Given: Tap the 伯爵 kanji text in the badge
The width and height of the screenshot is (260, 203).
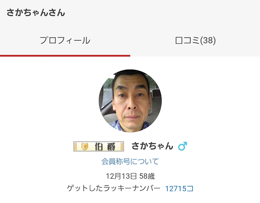Looking at the screenshot, I should click(x=105, y=147).
